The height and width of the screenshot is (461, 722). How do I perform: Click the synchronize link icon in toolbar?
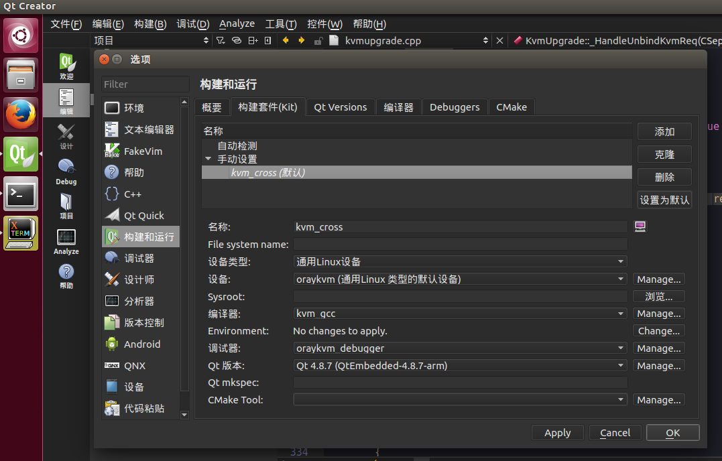[x=236, y=40]
